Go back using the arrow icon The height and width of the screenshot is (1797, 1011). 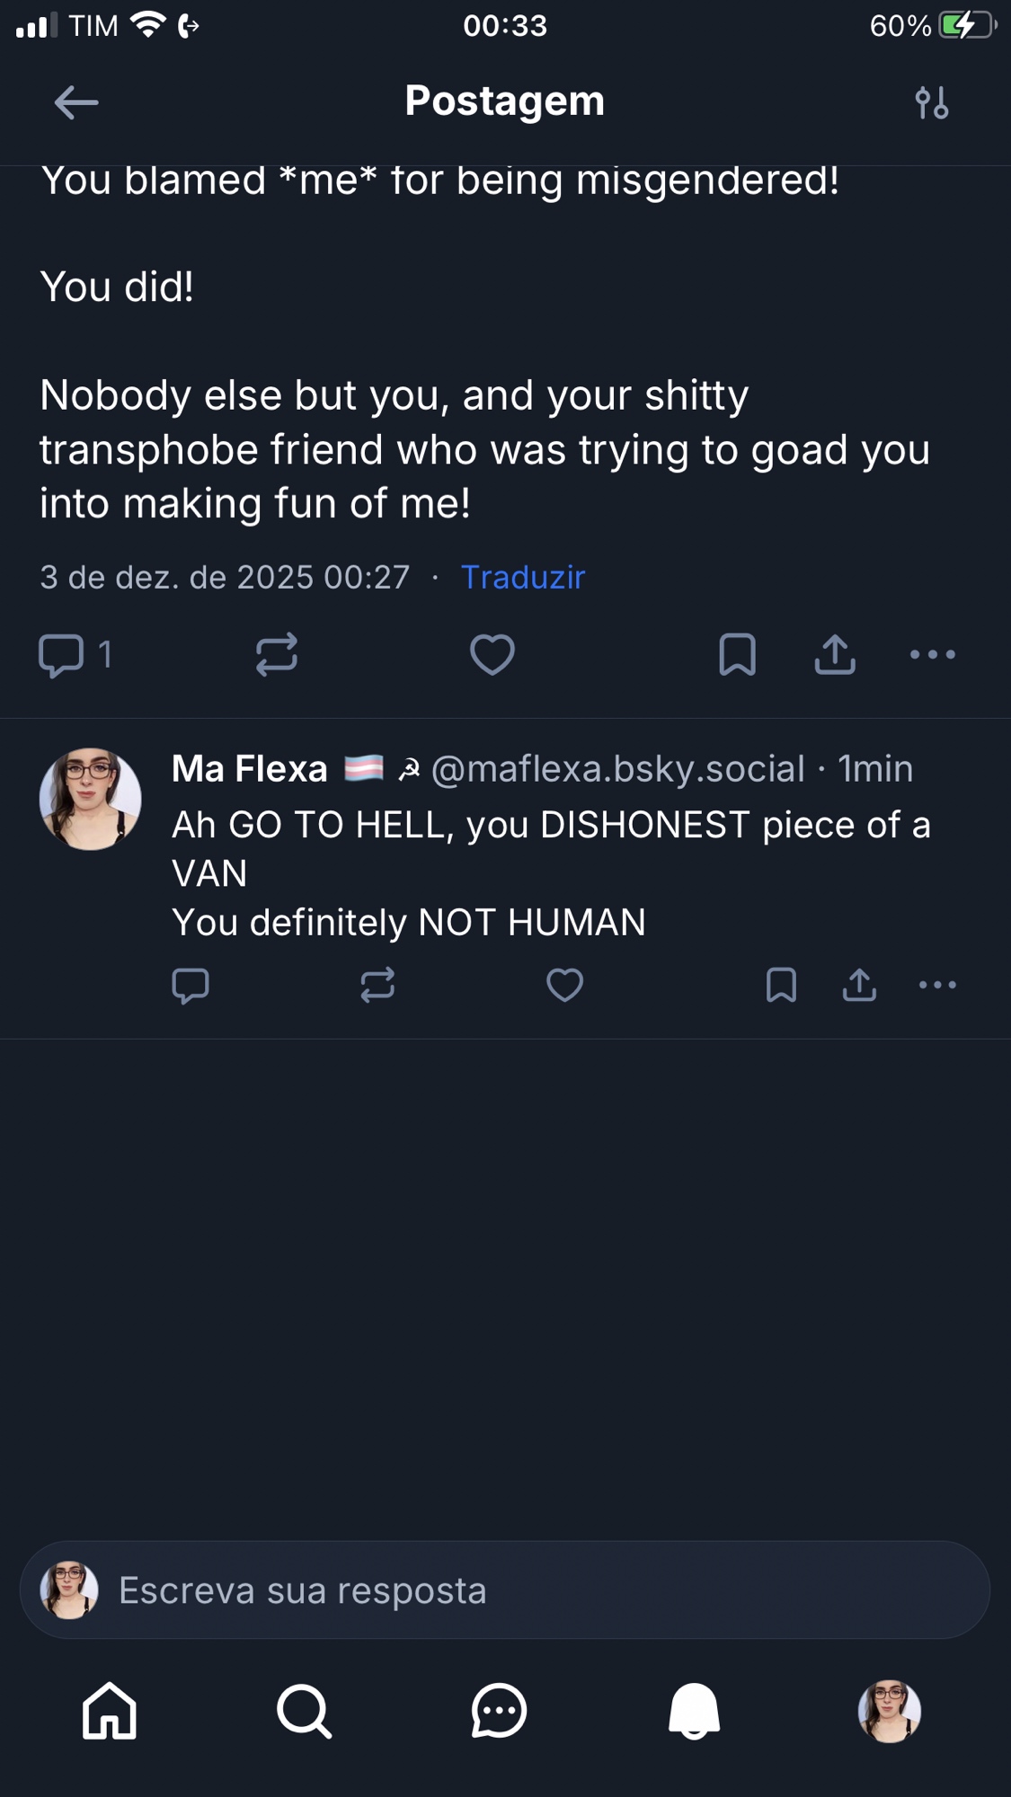tap(76, 102)
